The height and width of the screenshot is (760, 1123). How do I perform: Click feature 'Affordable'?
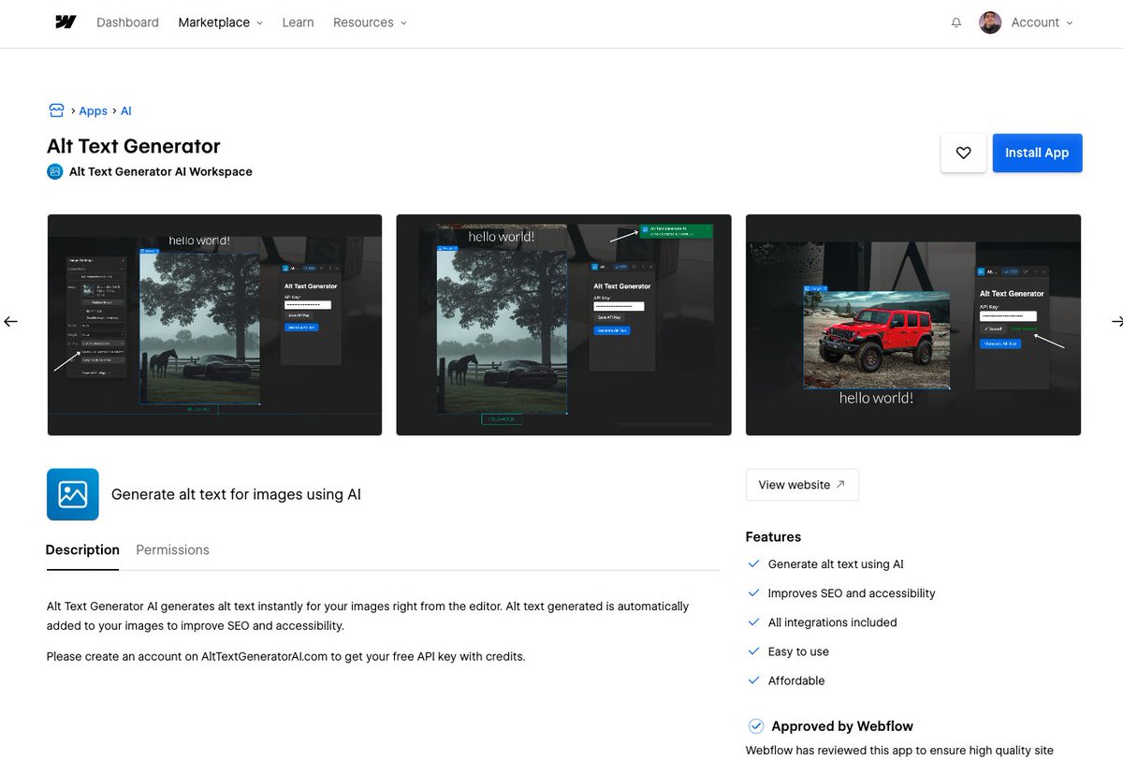[x=796, y=680]
